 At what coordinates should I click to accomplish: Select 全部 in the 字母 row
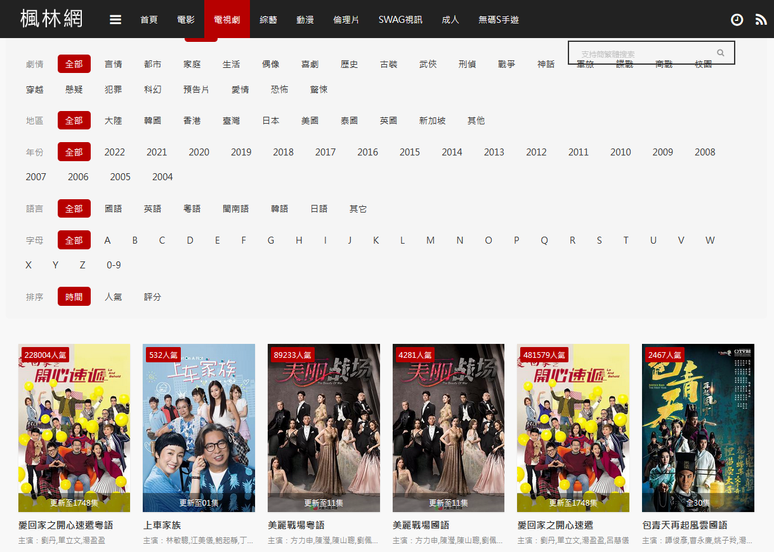(74, 240)
